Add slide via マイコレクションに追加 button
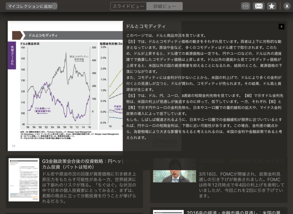This screenshot has height=214, width=293. [x=32, y=6]
